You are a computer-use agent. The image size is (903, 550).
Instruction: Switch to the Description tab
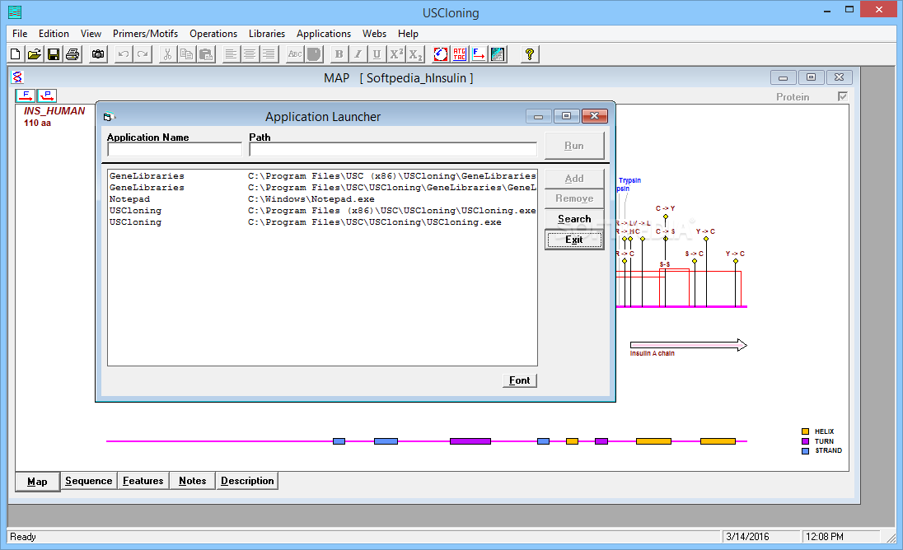pyautogui.click(x=247, y=481)
